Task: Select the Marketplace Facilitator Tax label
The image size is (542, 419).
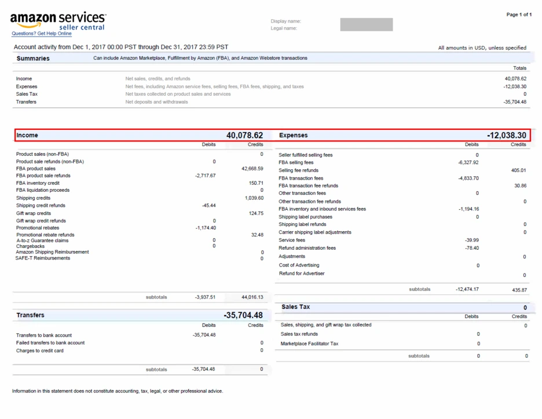Action: click(x=309, y=344)
